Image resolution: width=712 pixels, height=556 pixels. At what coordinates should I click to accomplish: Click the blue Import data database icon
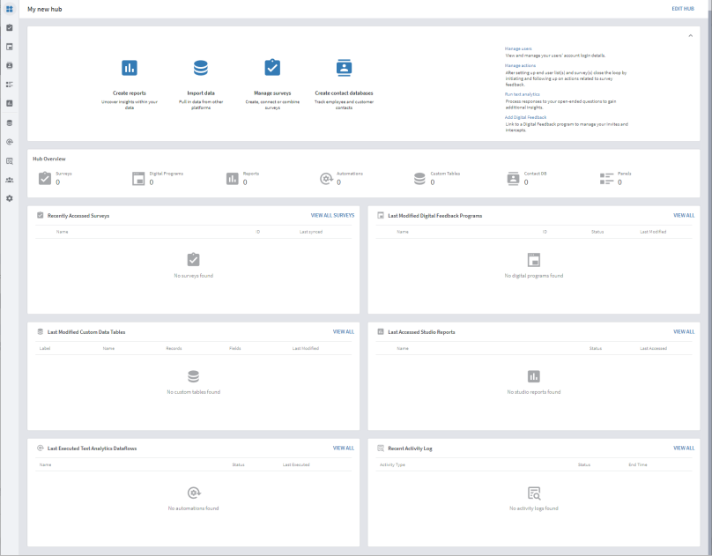point(201,68)
